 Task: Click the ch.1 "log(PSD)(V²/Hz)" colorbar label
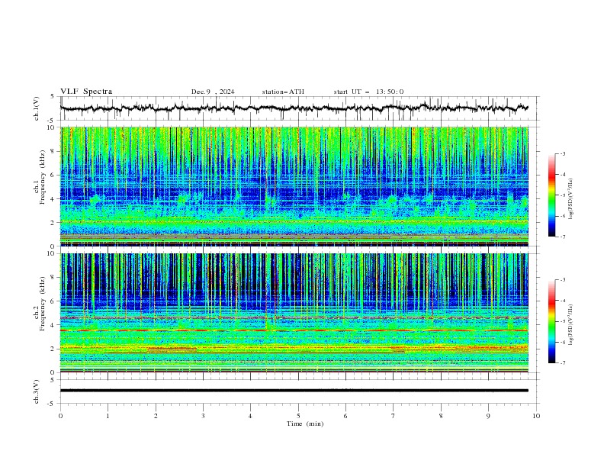[x=570, y=199]
